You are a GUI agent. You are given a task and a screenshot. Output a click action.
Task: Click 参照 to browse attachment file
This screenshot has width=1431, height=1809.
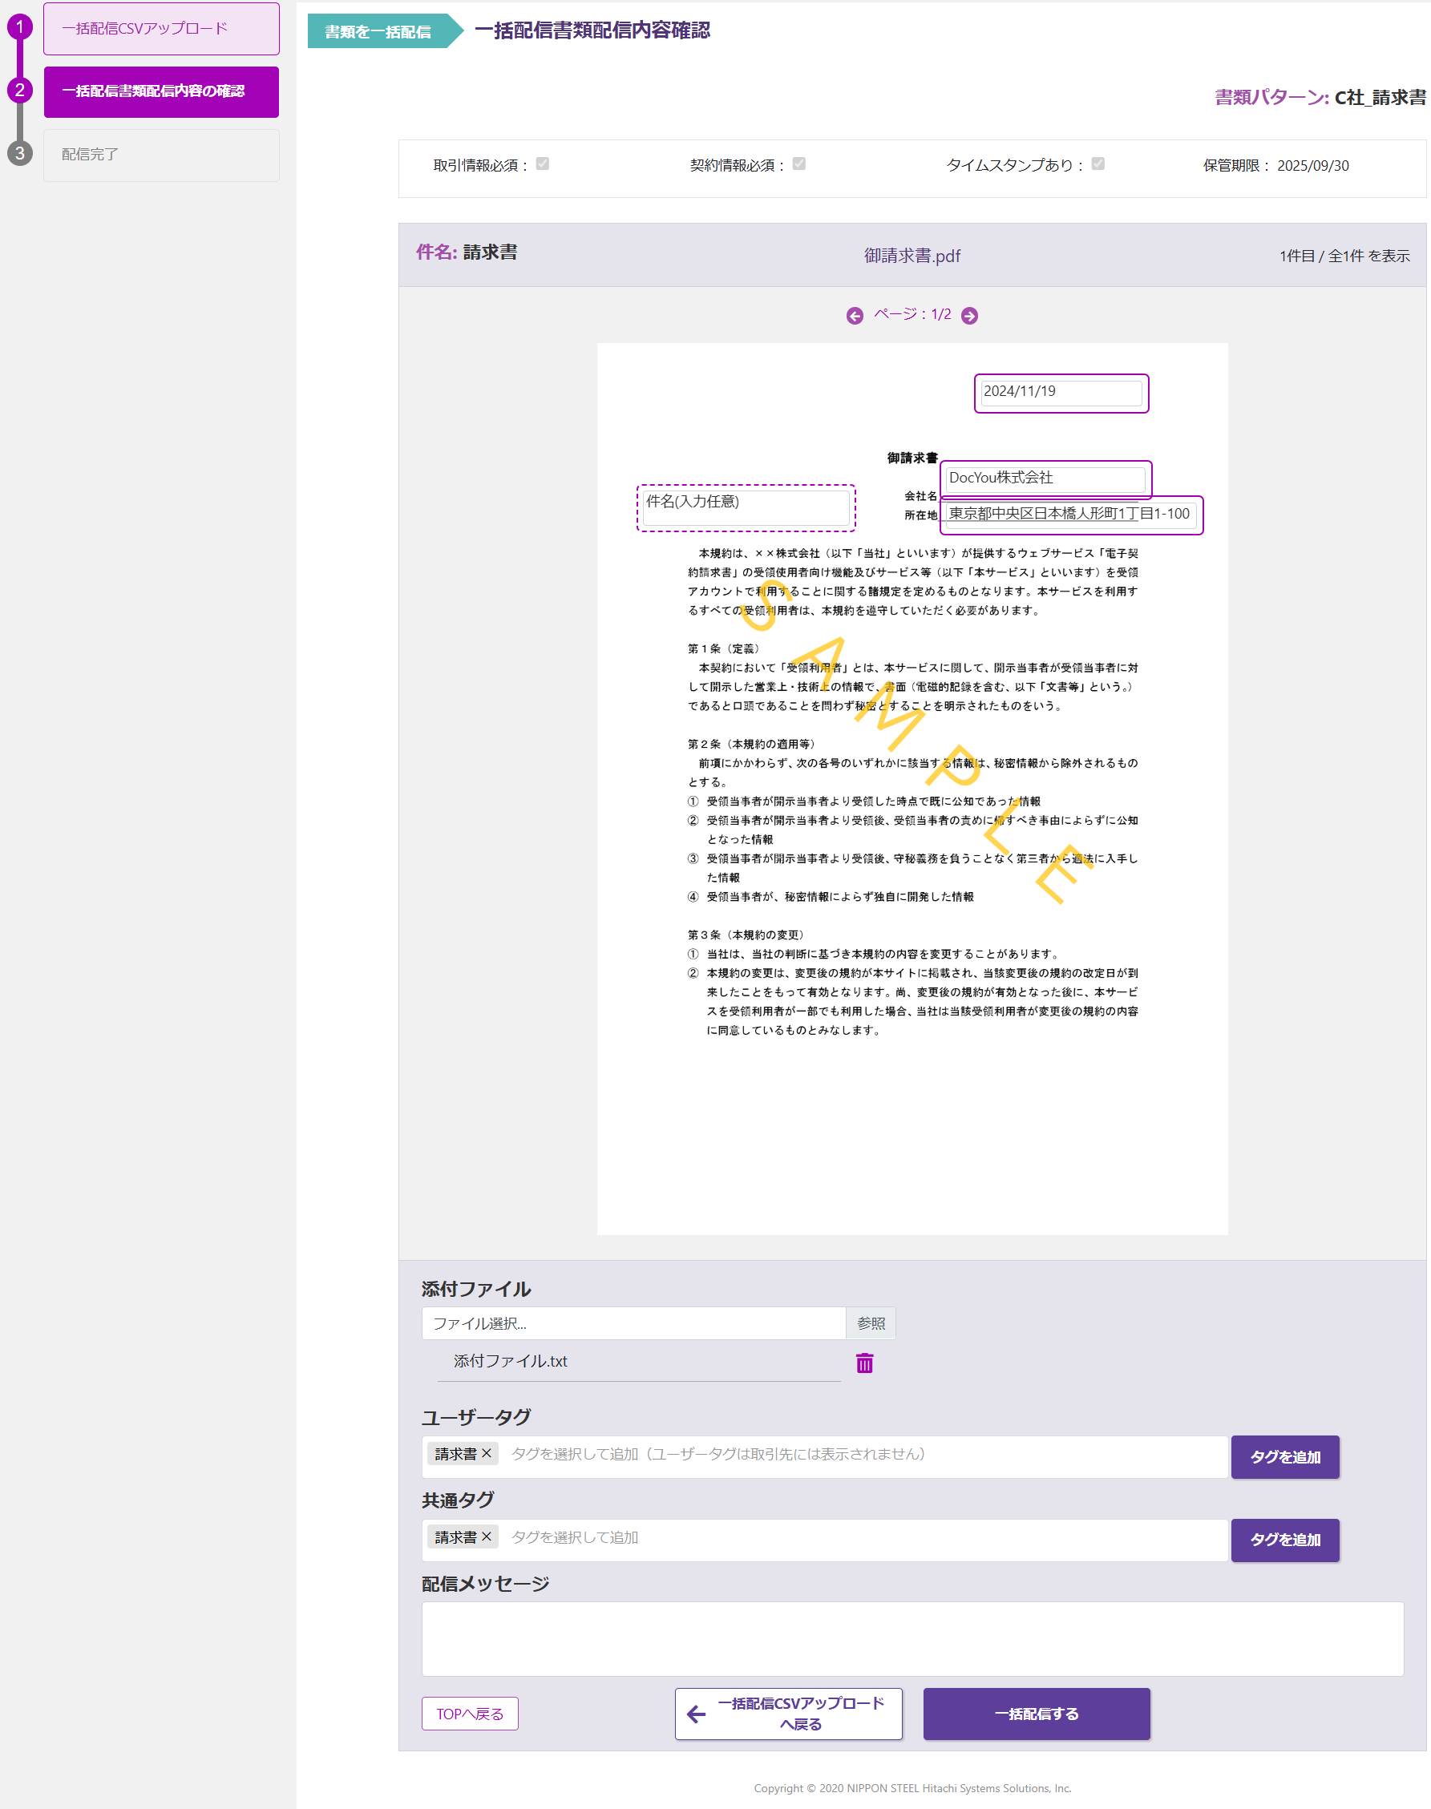871,1323
